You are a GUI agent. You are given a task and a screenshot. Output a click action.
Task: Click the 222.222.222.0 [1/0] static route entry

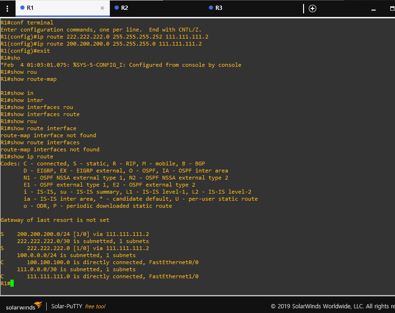click(x=75, y=248)
